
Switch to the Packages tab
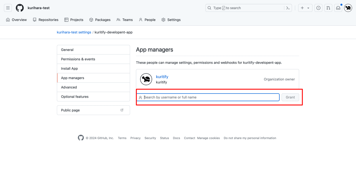click(100, 20)
